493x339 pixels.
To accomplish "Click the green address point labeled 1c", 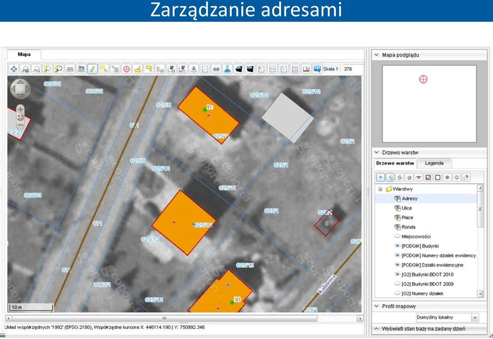I will [205, 110].
